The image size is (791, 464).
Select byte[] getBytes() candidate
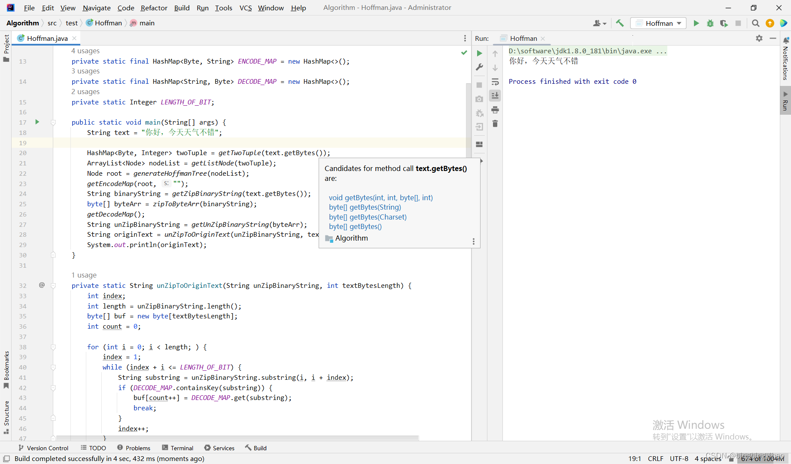pyautogui.click(x=355, y=226)
